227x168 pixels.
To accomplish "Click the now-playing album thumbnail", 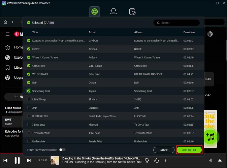I will [55, 160].
